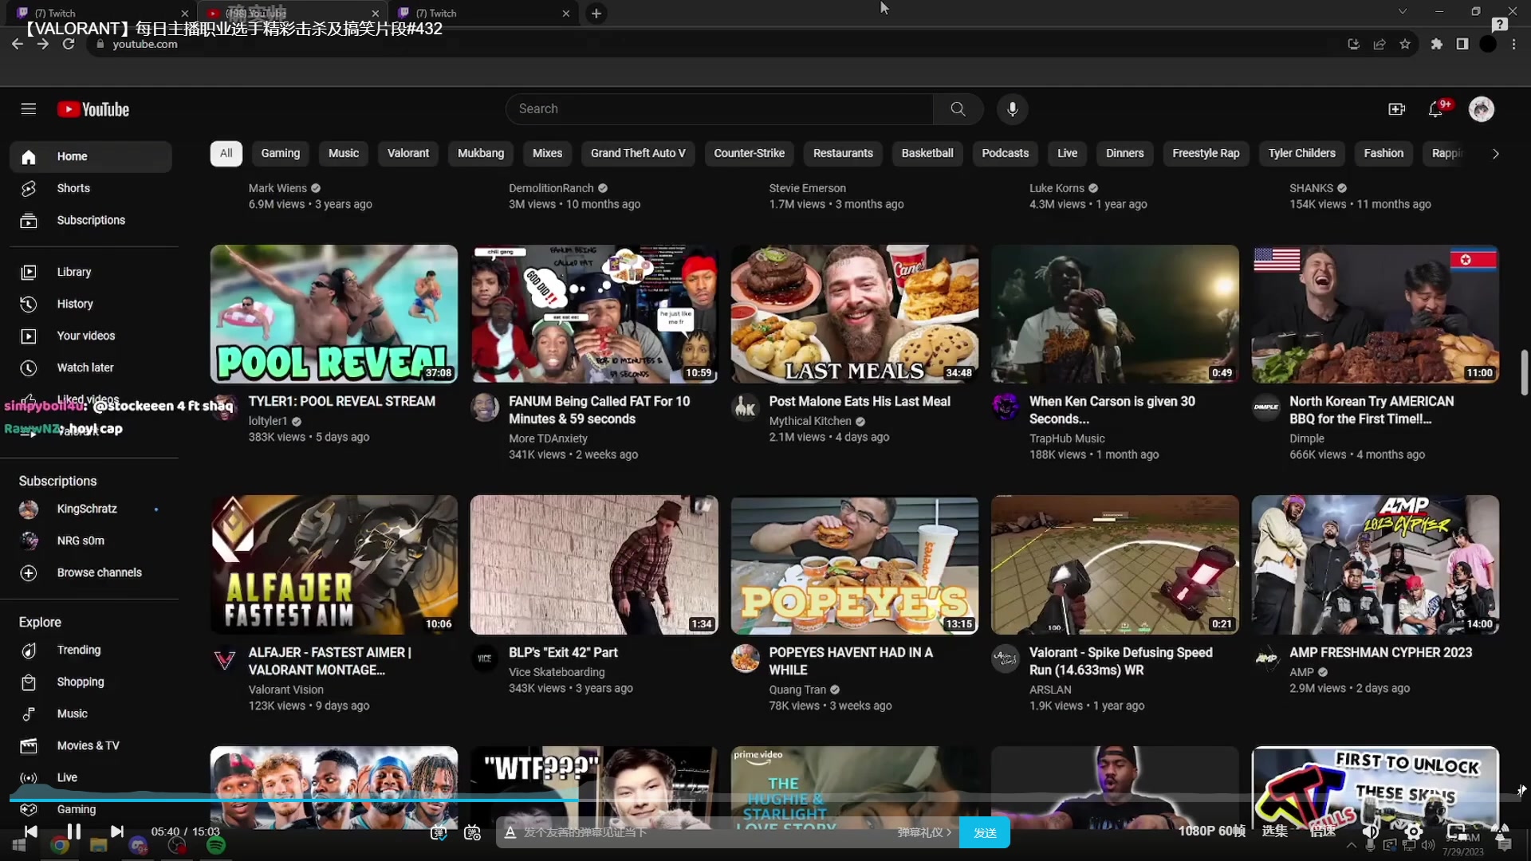Open Chrome tab search dropdown arrow
1531x861 pixels.
click(x=1402, y=11)
